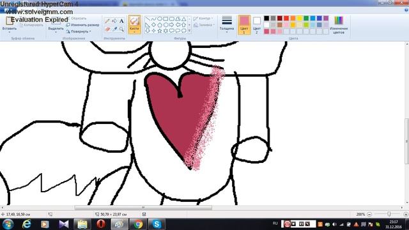Image resolution: width=409 pixels, height=230 pixels.
Task: Click the vertical scrollbar thumb
Action: pos(406,141)
